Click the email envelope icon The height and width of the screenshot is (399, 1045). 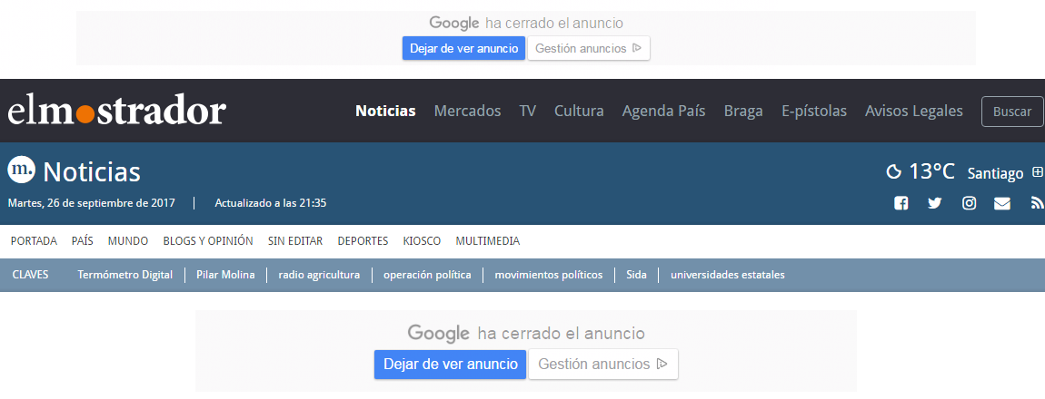pos(1002,203)
